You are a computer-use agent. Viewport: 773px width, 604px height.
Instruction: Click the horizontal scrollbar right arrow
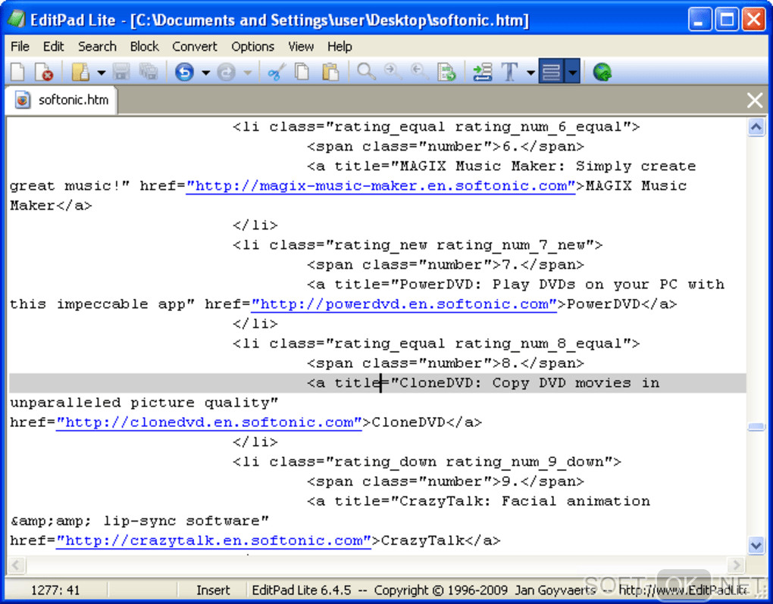[736, 565]
